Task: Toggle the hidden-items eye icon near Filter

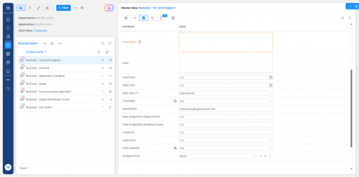Action: [x=82, y=8]
